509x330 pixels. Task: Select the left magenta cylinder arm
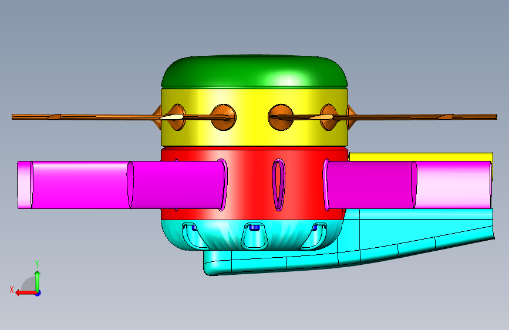pos(122,185)
